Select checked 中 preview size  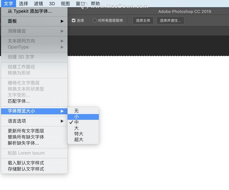coord(83,122)
